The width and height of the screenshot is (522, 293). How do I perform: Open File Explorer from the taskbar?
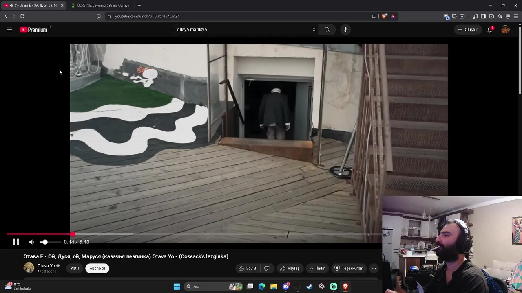(274, 286)
